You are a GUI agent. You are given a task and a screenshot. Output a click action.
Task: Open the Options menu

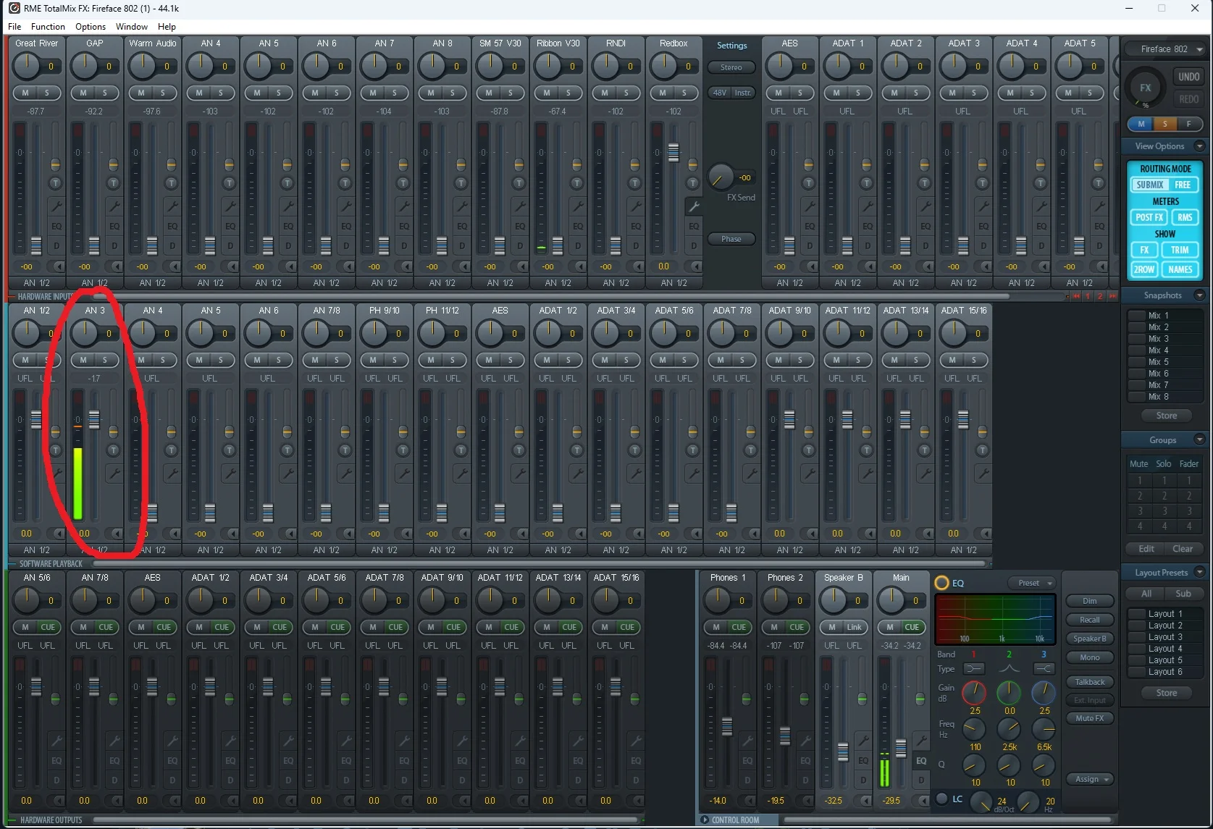pos(91,27)
